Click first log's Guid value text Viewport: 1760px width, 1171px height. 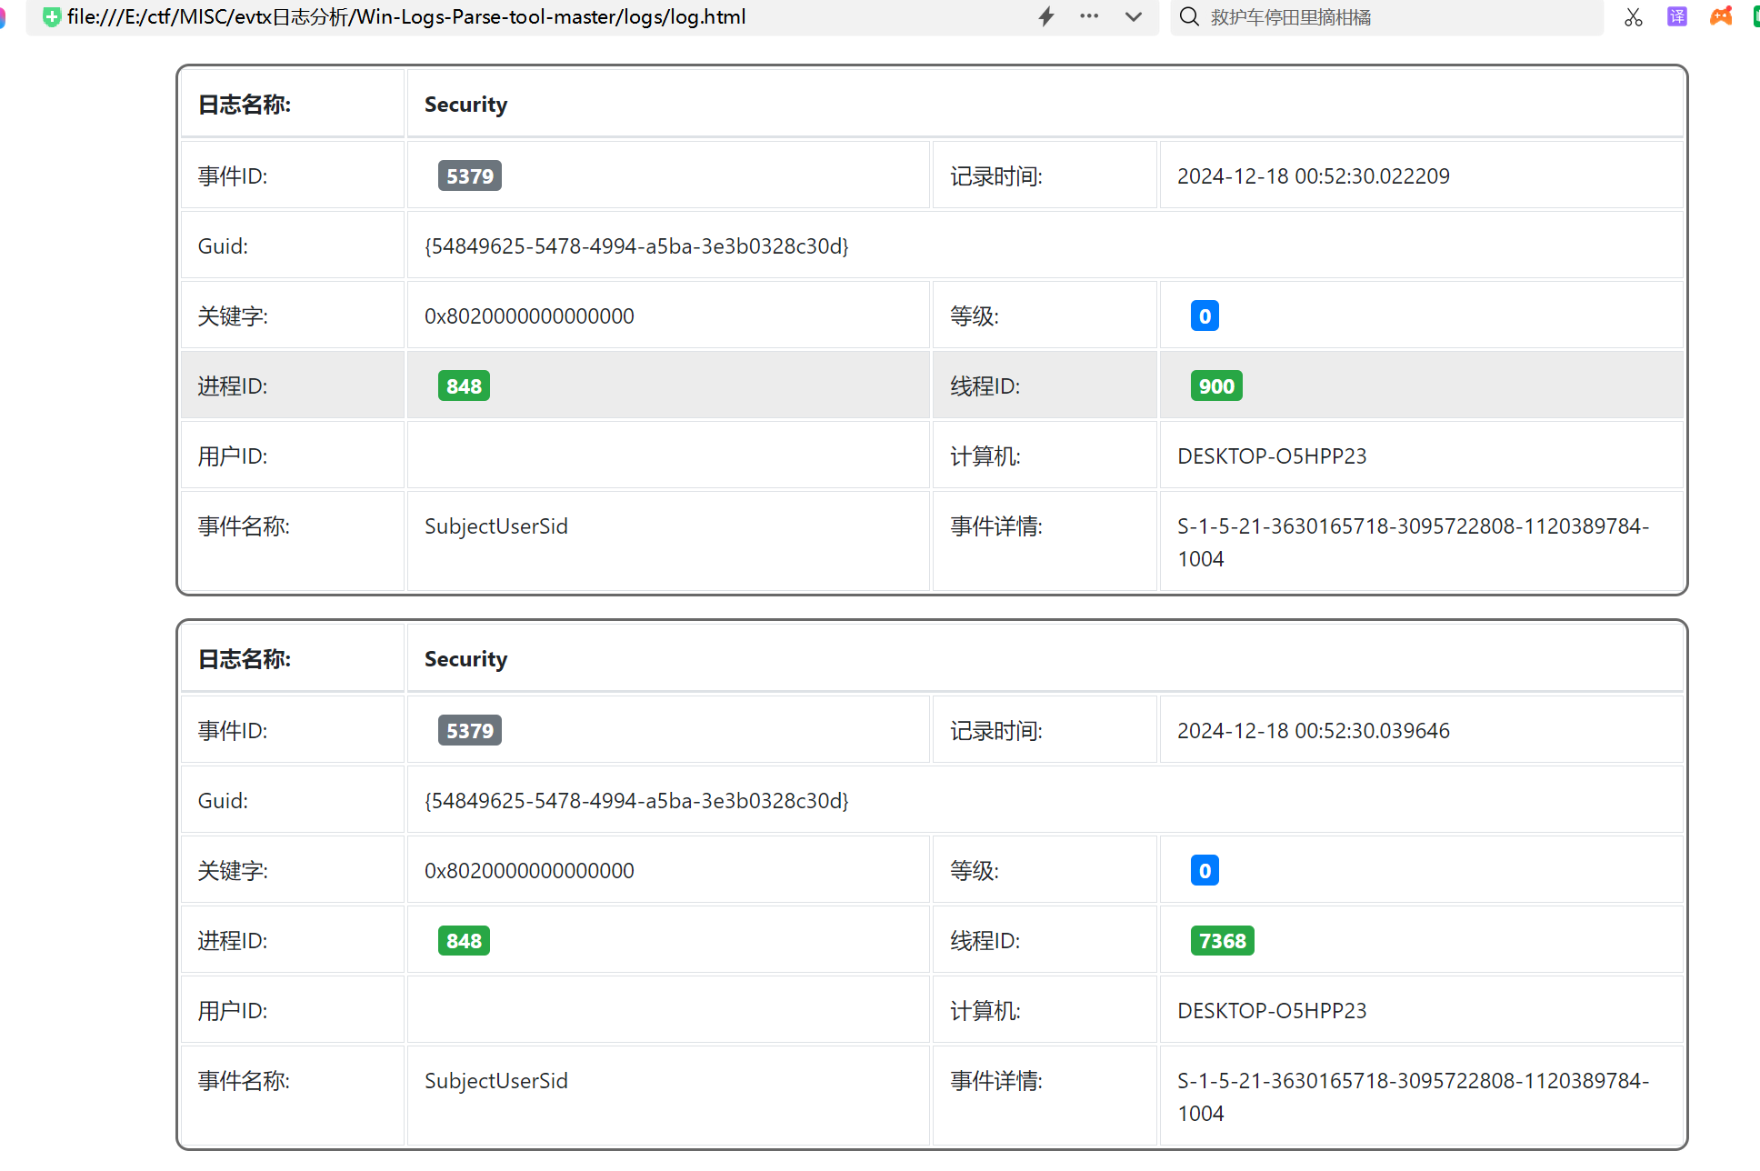(x=636, y=246)
